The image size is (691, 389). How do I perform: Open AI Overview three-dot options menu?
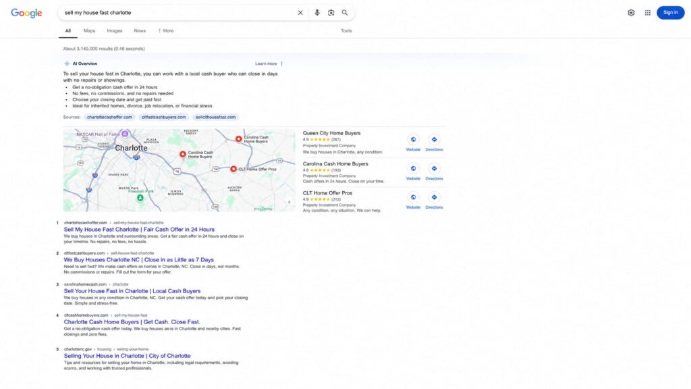(x=281, y=63)
